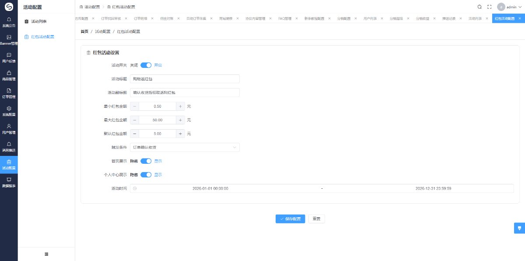Image resolution: width=525 pixels, height=261 pixels.
Task: Click the 关闭 label next to 活动开关
Action: click(x=134, y=65)
